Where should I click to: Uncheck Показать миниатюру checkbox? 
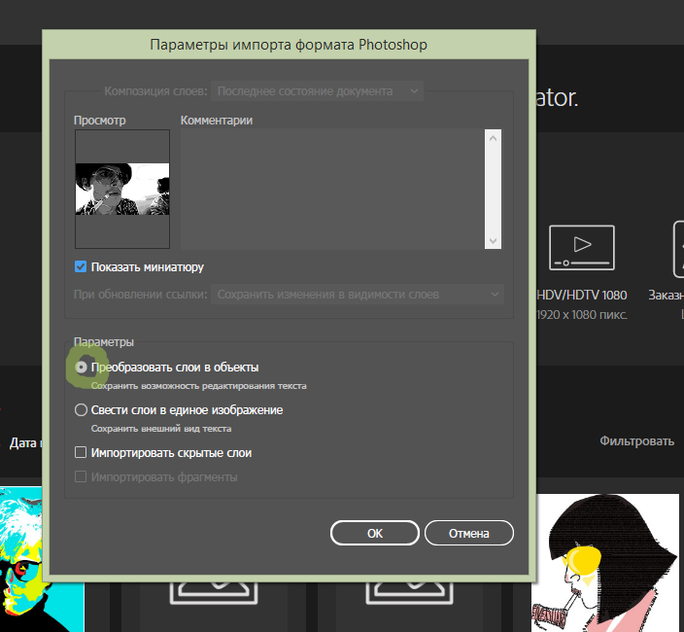[81, 266]
